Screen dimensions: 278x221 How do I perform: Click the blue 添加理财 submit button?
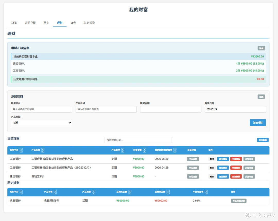258,123
